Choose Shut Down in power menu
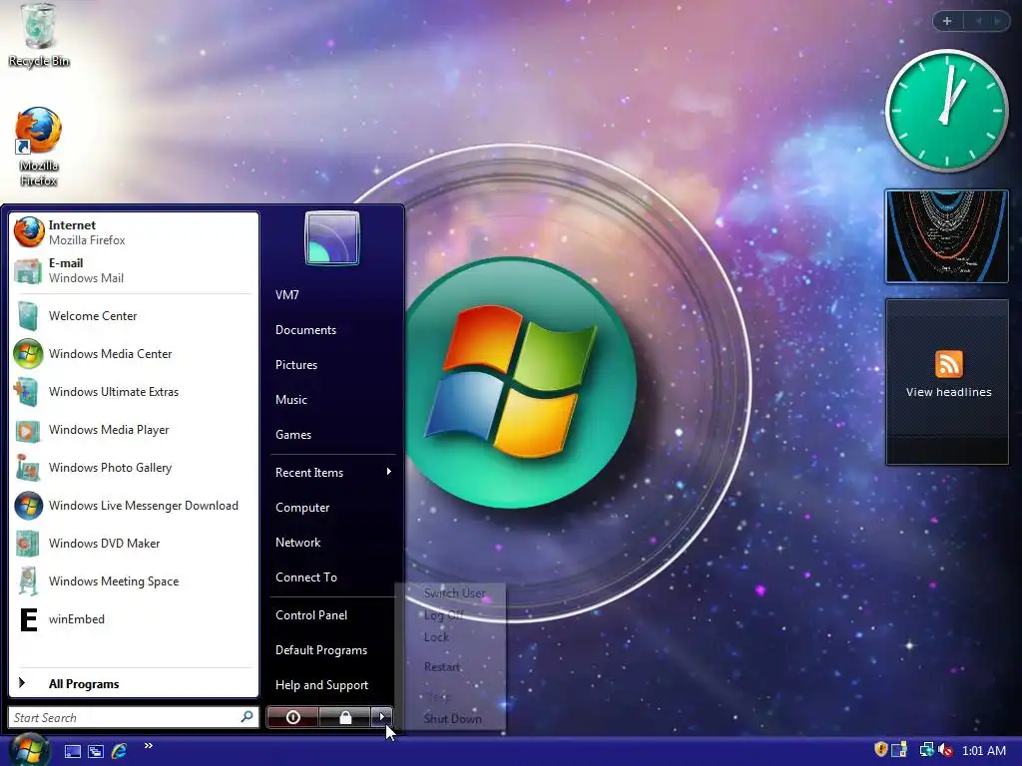The height and width of the screenshot is (766, 1022). point(454,719)
